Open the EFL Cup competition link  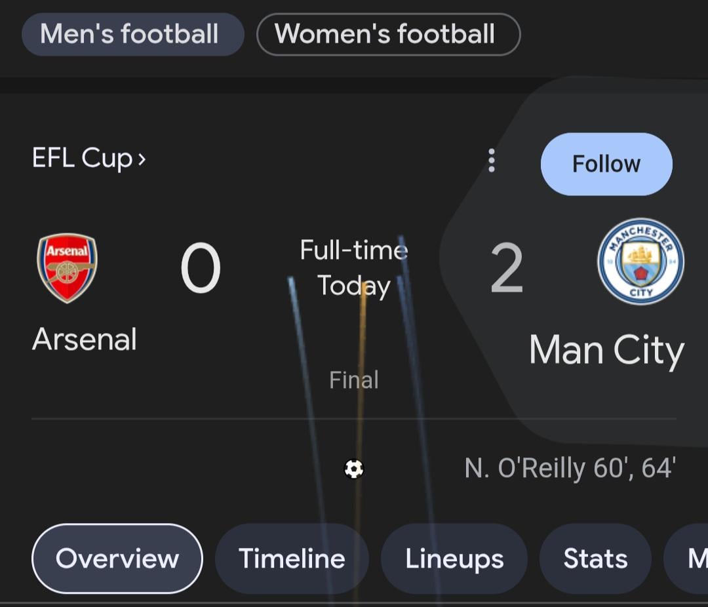81,158
